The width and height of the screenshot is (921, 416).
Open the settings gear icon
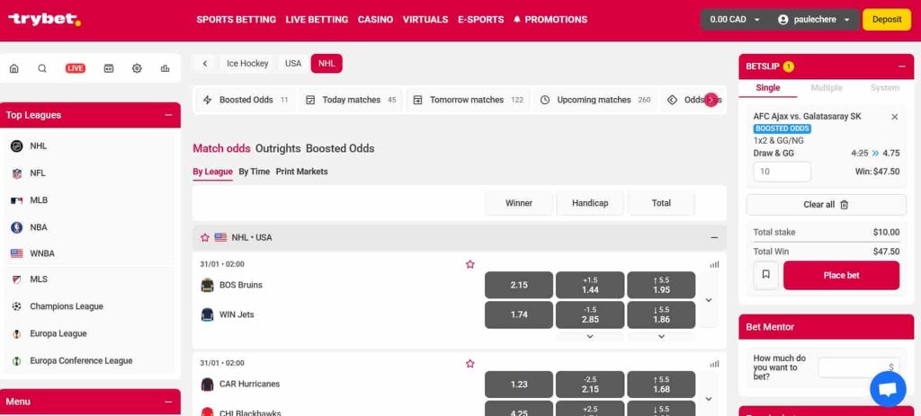pos(137,68)
